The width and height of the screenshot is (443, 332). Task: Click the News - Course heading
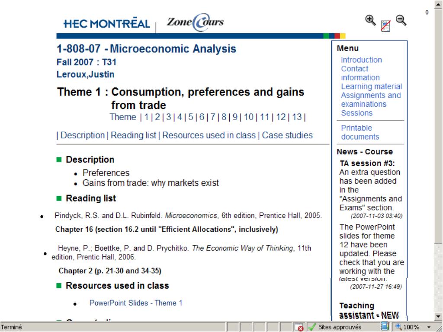tap(365, 152)
